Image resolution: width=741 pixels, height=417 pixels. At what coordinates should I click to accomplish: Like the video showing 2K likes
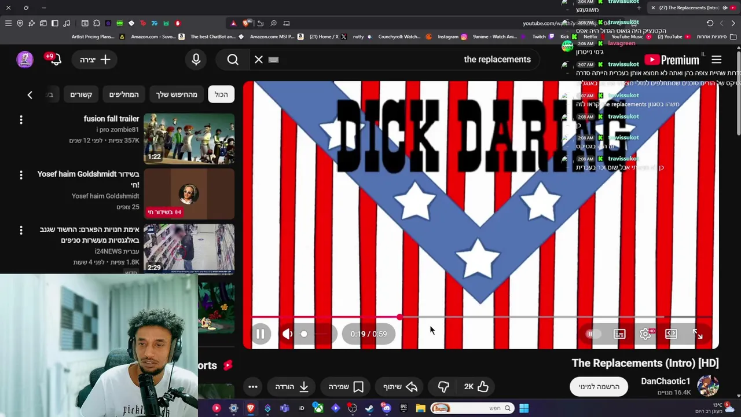point(476,386)
